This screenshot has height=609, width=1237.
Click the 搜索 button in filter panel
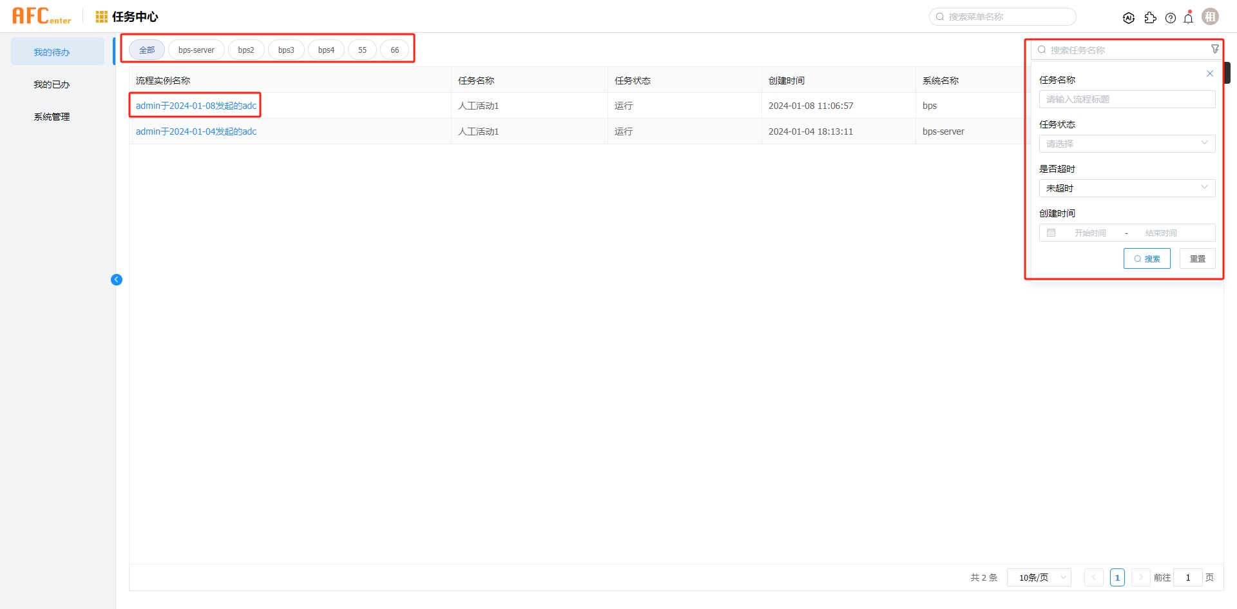pyautogui.click(x=1147, y=258)
